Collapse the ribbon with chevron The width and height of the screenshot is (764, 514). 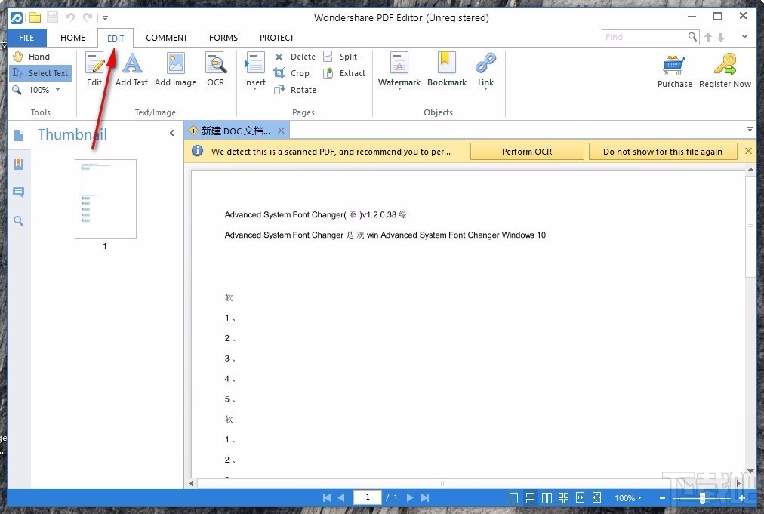(744, 36)
